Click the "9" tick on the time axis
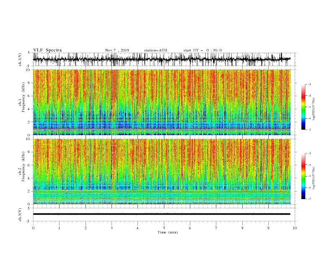This screenshot has width=332, height=256. (x=268, y=228)
